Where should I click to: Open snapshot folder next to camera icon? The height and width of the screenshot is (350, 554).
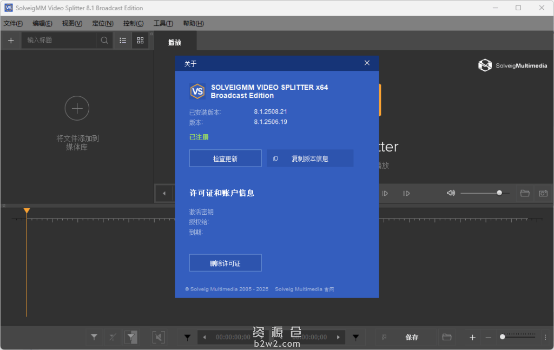tap(524, 193)
